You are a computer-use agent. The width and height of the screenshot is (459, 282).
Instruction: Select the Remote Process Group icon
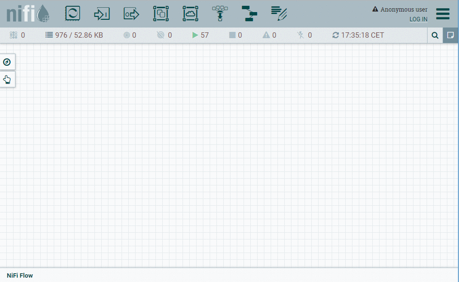click(x=190, y=14)
